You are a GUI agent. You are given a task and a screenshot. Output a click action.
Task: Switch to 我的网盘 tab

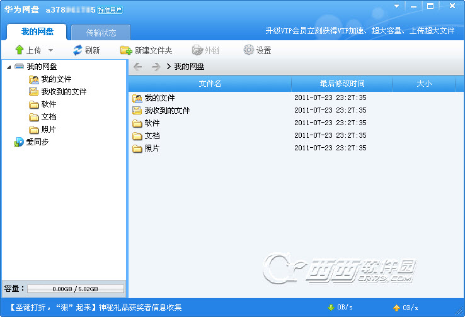point(37,31)
